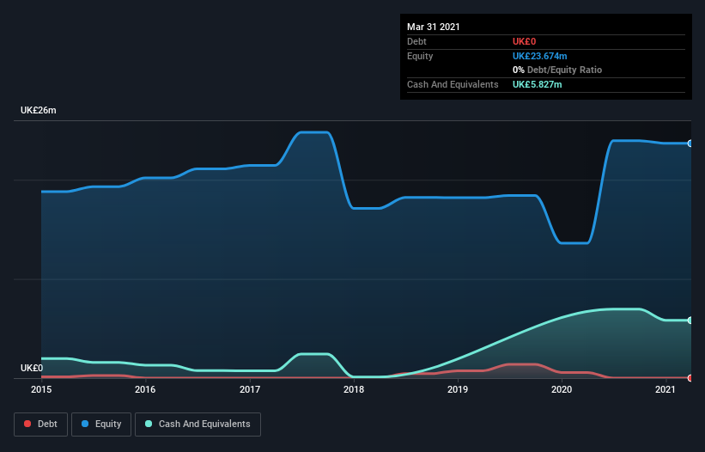
Task: Click the 2017 x-axis label
Action: (250, 390)
